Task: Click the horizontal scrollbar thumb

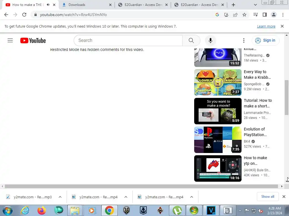Action: coord(141,186)
